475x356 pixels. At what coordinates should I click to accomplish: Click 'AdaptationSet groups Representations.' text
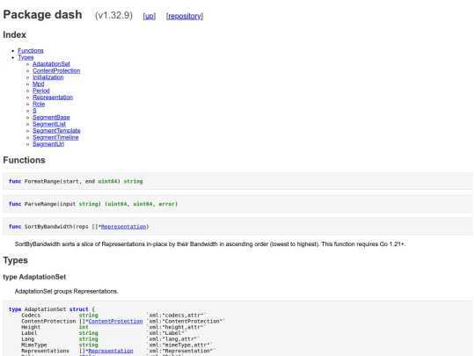66,291
